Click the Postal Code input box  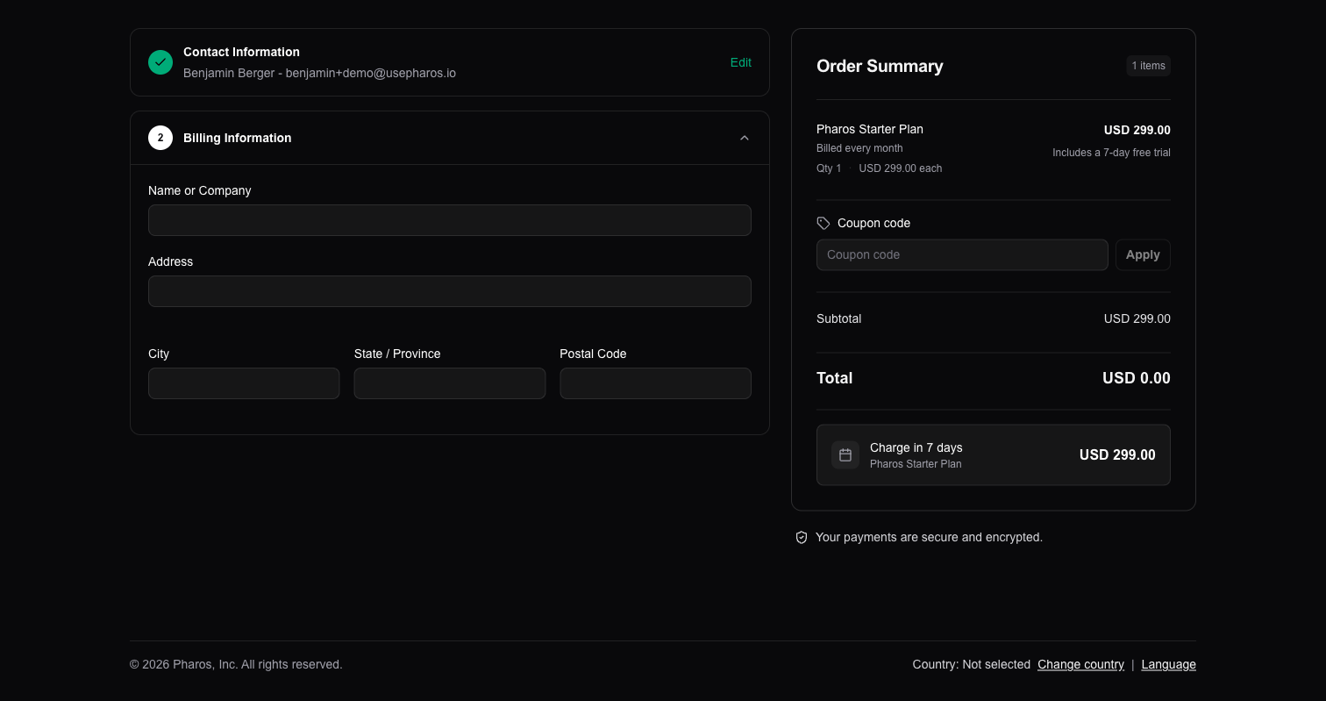click(655, 383)
